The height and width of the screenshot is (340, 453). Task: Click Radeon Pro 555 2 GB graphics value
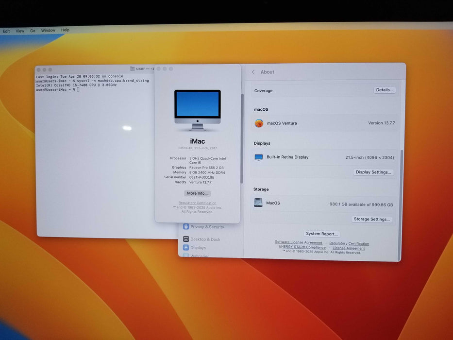206,168
